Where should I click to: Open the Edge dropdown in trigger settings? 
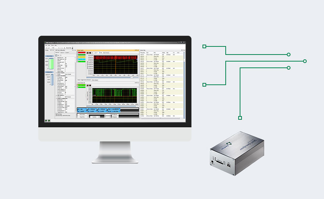coord(83,117)
